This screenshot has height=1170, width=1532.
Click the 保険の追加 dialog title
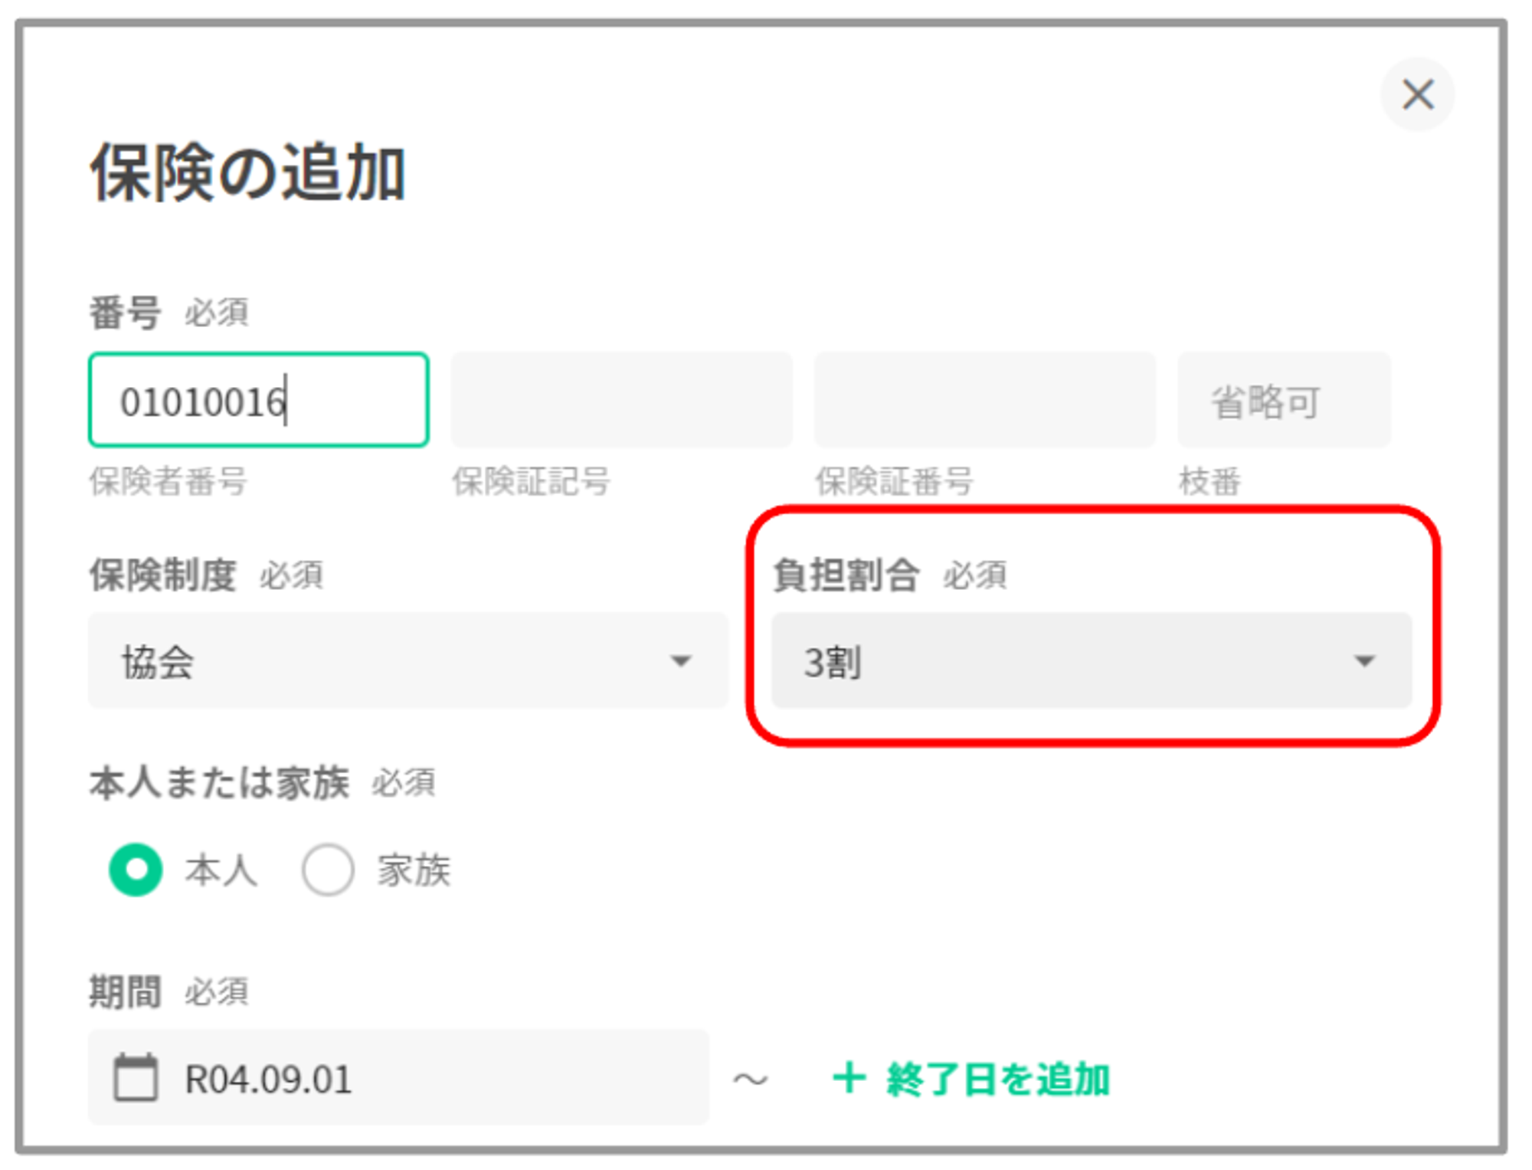click(x=247, y=172)
